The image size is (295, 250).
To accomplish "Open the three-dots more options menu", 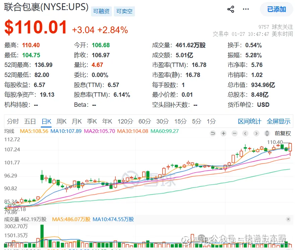I will pos(246,9).
